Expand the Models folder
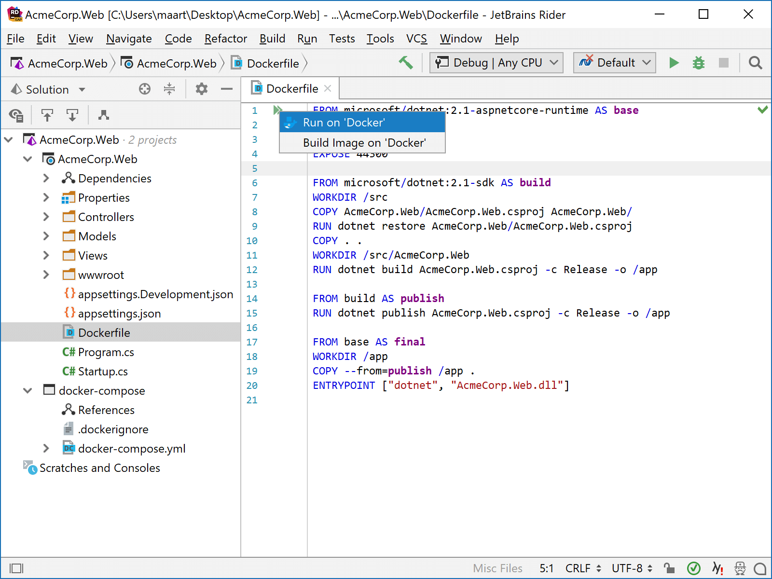The width and height of the screenshot is (772, 579). coord(46,236)
